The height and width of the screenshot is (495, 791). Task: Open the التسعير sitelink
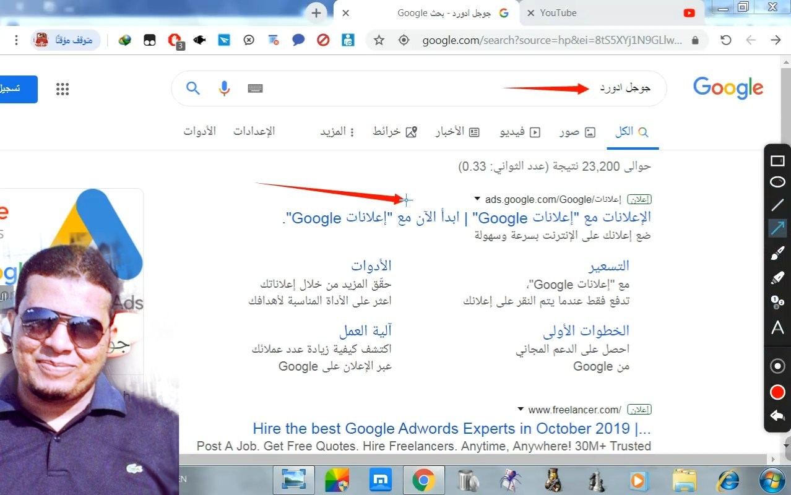[609, 265]
